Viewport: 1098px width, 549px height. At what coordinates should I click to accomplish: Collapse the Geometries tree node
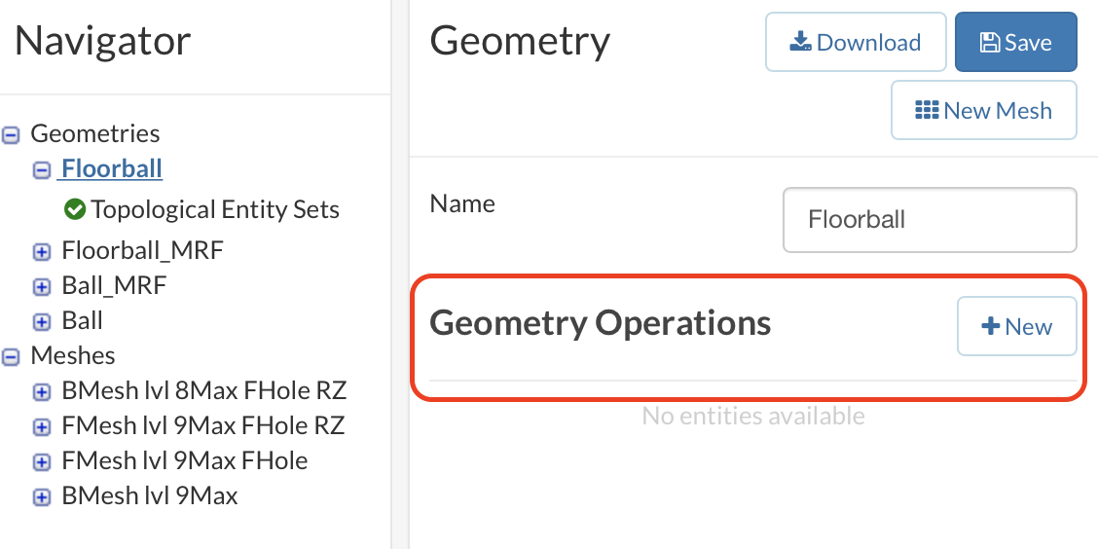(x=11, y=134)
